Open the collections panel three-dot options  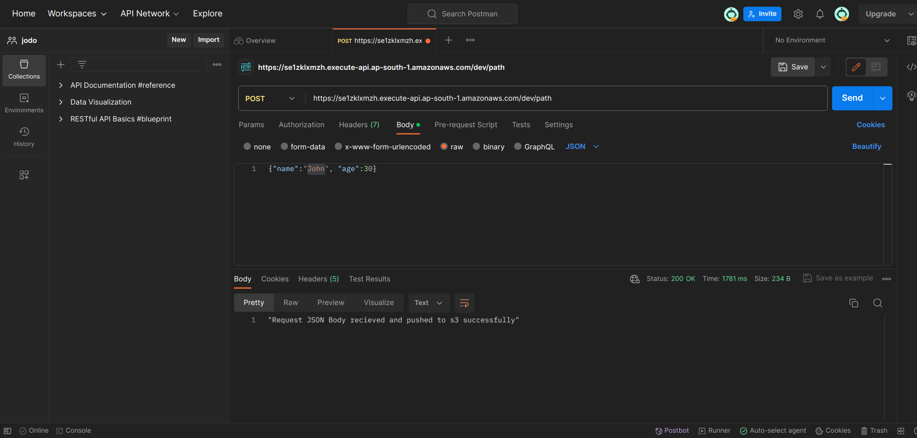(x=217, y=65)
